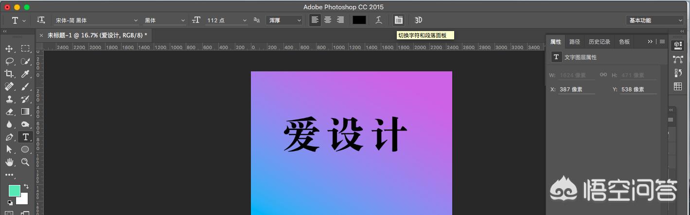
Task: Click the 文字图层属性 label
Action: tap(581, 57)
